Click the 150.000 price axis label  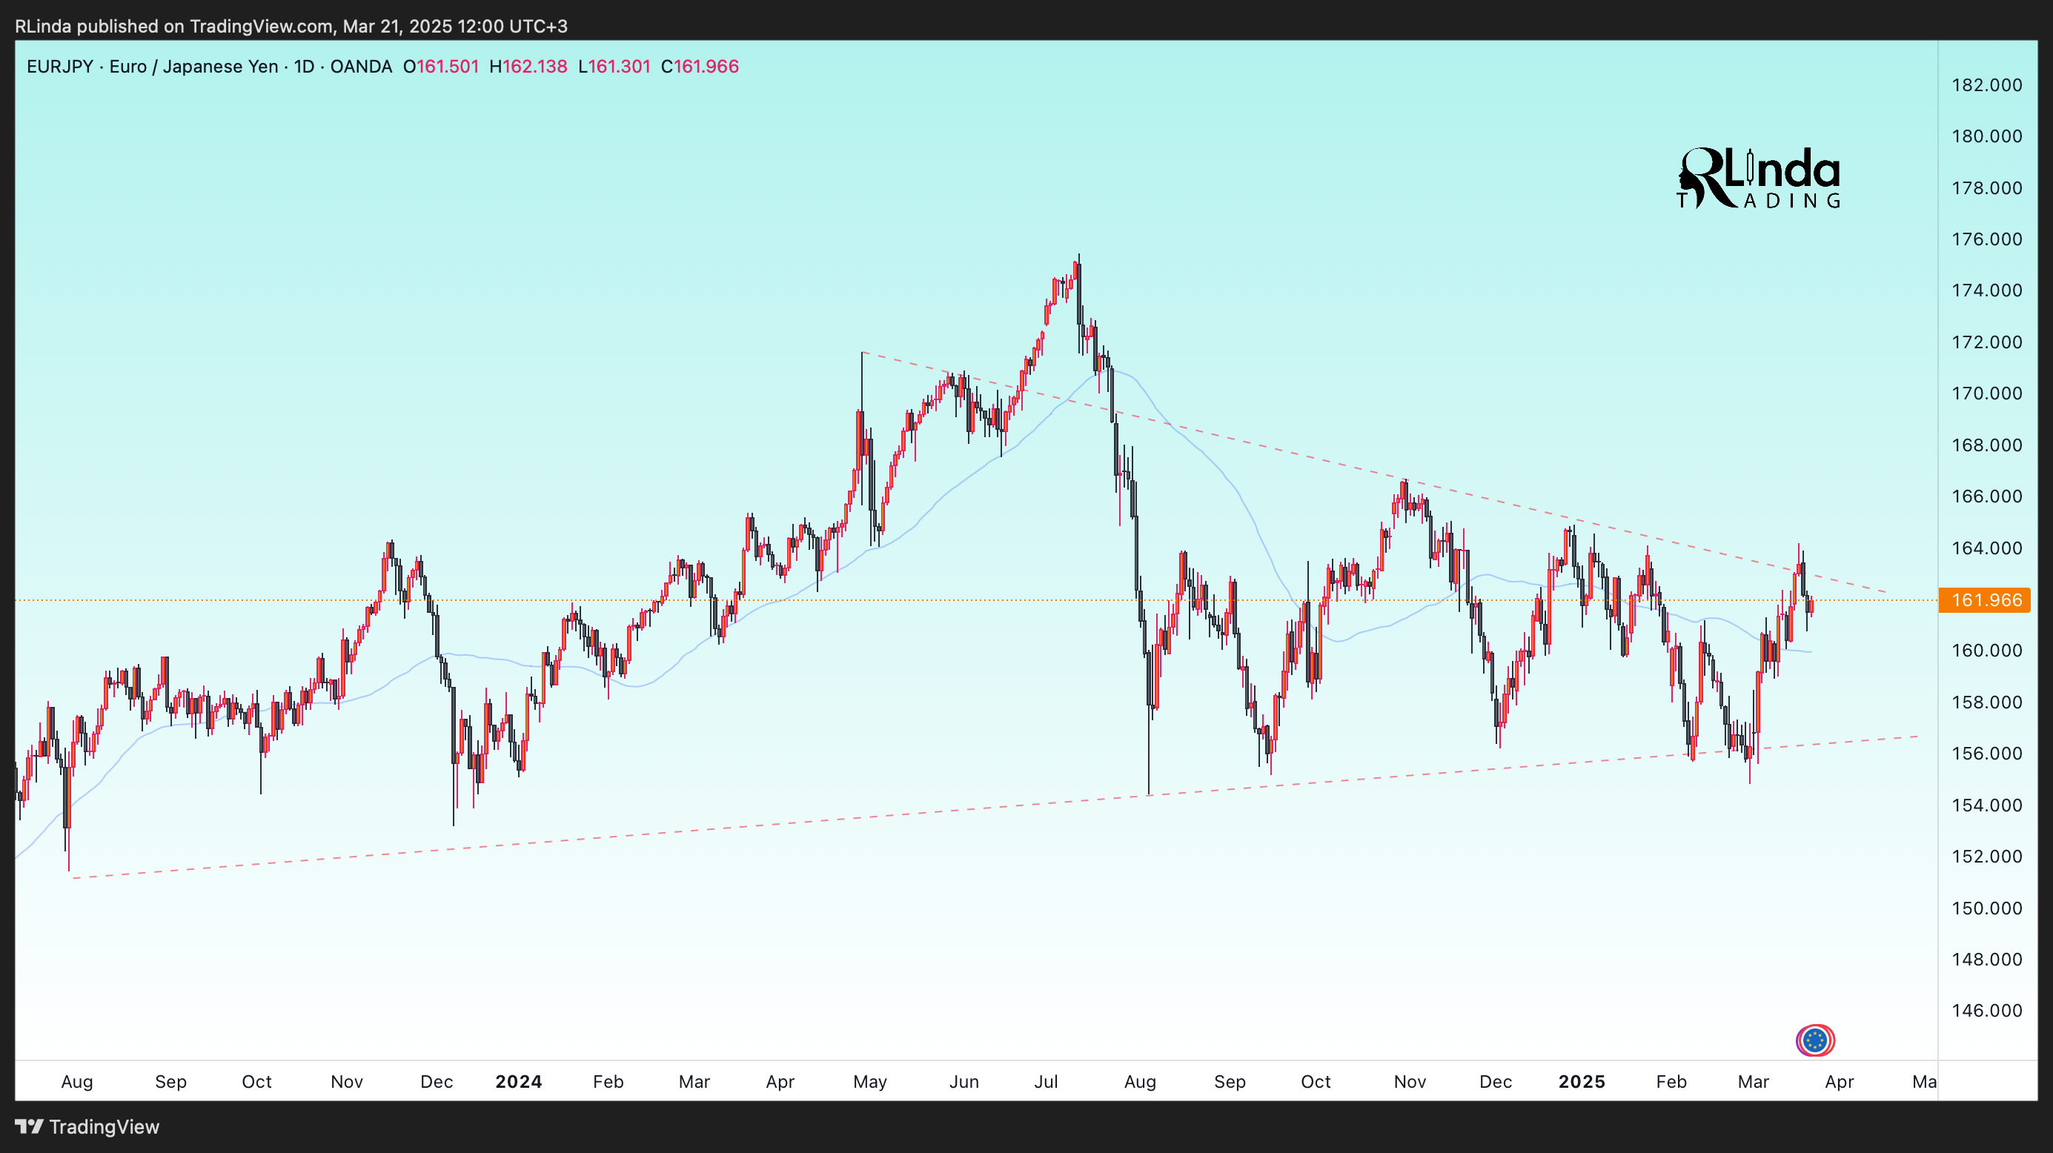click(x=1986, y=908)
